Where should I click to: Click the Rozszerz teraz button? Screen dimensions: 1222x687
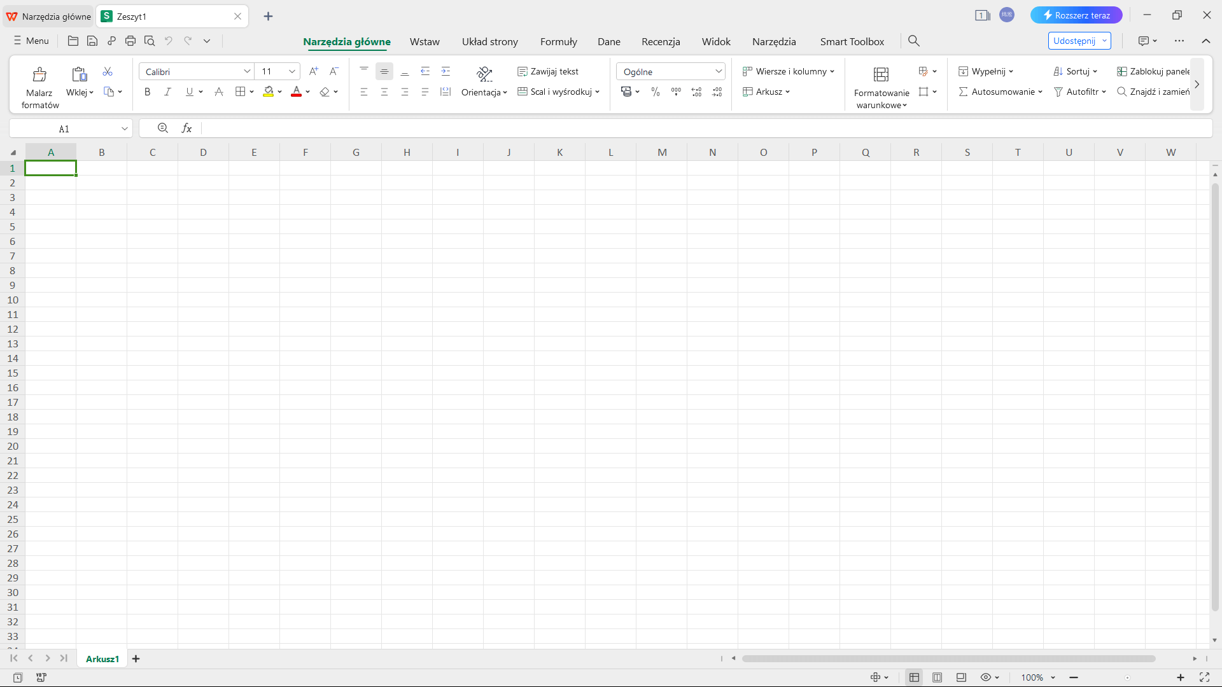pyautogui.click(x=1077, y=15)
